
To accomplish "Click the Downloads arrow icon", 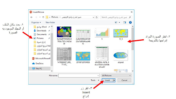I will (35, 31).
